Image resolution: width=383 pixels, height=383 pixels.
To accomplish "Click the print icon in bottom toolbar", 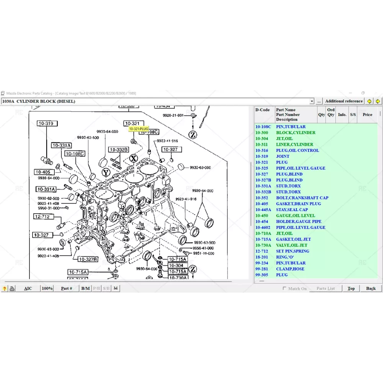I will [x=12, y=288].
